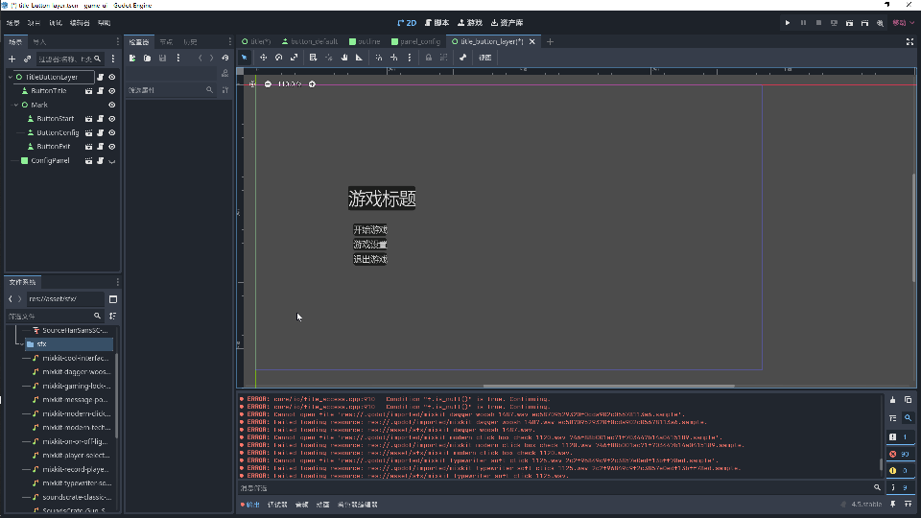921x518 pixels.
Task: Click the 2D workspace button
Action: pyautogui.click(x=406, y=22)
